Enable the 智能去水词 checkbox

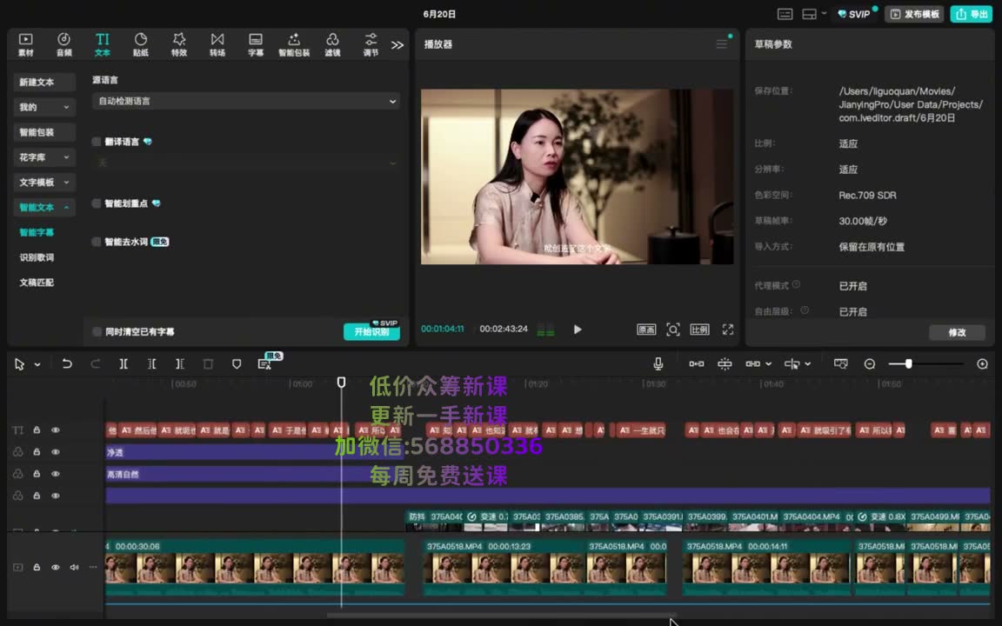(x=97, y=242)
